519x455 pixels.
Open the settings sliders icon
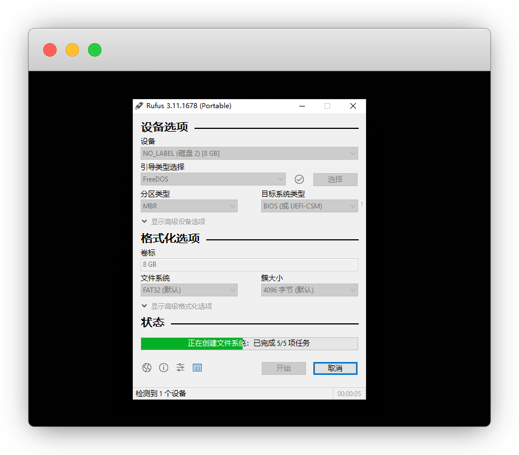[180, 368]
